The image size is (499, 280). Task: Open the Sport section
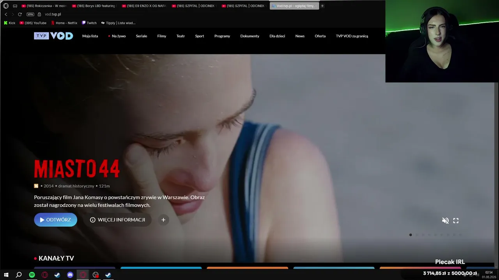200,36
